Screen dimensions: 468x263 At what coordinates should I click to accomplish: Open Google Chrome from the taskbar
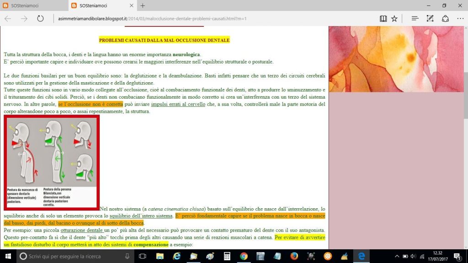click(244, 256)
